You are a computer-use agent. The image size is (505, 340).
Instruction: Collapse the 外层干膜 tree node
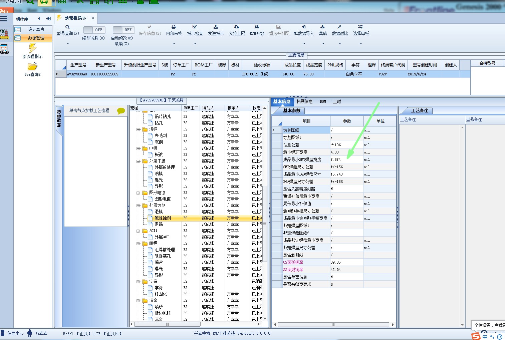tap(138, 161)
